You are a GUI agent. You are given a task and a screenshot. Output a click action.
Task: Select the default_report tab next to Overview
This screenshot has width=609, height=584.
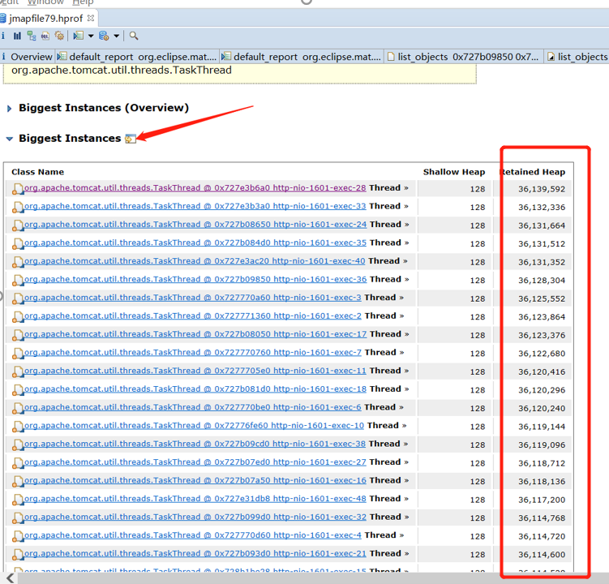click(x=138, y=57)
